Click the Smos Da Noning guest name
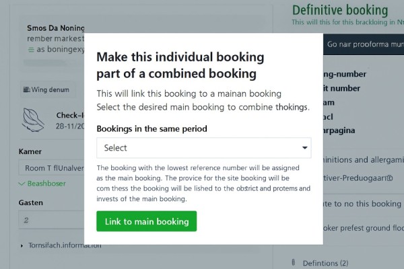Viewport: 404px width, 269px height. 56,28
